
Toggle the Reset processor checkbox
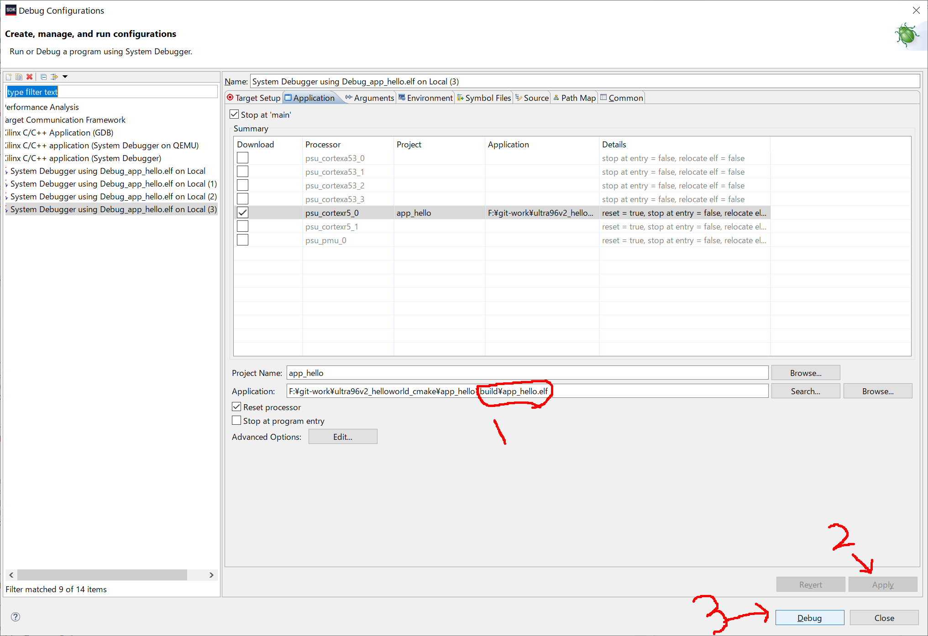tap(236, 407)
